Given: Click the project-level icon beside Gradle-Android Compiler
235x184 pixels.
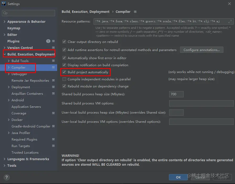Looking at the screenshot, I should coord(53,126).
